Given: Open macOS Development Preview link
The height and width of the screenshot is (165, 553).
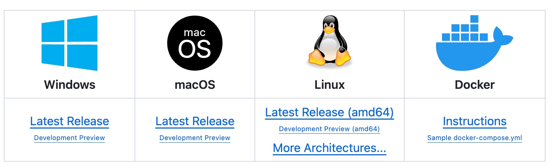Looking at the screenshot, I should 195,138.
